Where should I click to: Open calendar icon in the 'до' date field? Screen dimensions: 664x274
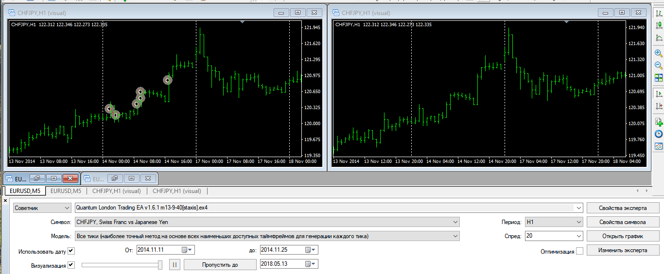[x=308, y=250]
